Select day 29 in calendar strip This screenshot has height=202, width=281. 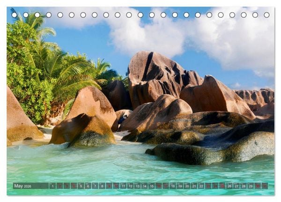[251, 186]
